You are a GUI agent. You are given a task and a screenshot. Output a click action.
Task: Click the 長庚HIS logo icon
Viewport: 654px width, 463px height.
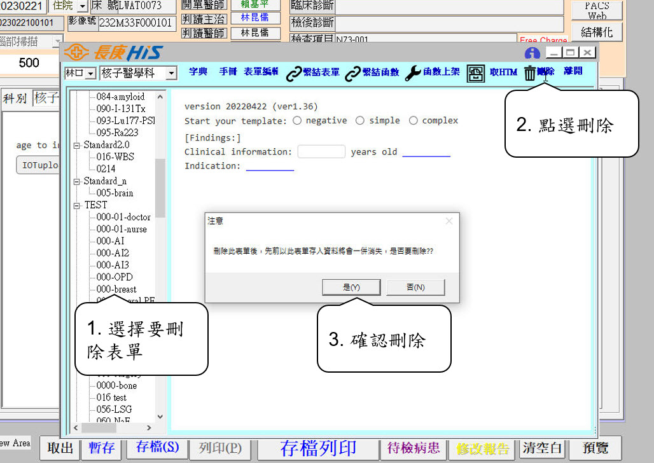coord(76,53)
